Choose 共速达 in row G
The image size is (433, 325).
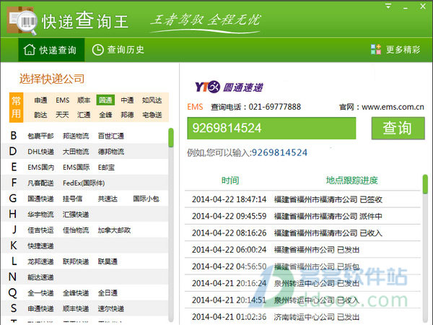coord(108,199)
